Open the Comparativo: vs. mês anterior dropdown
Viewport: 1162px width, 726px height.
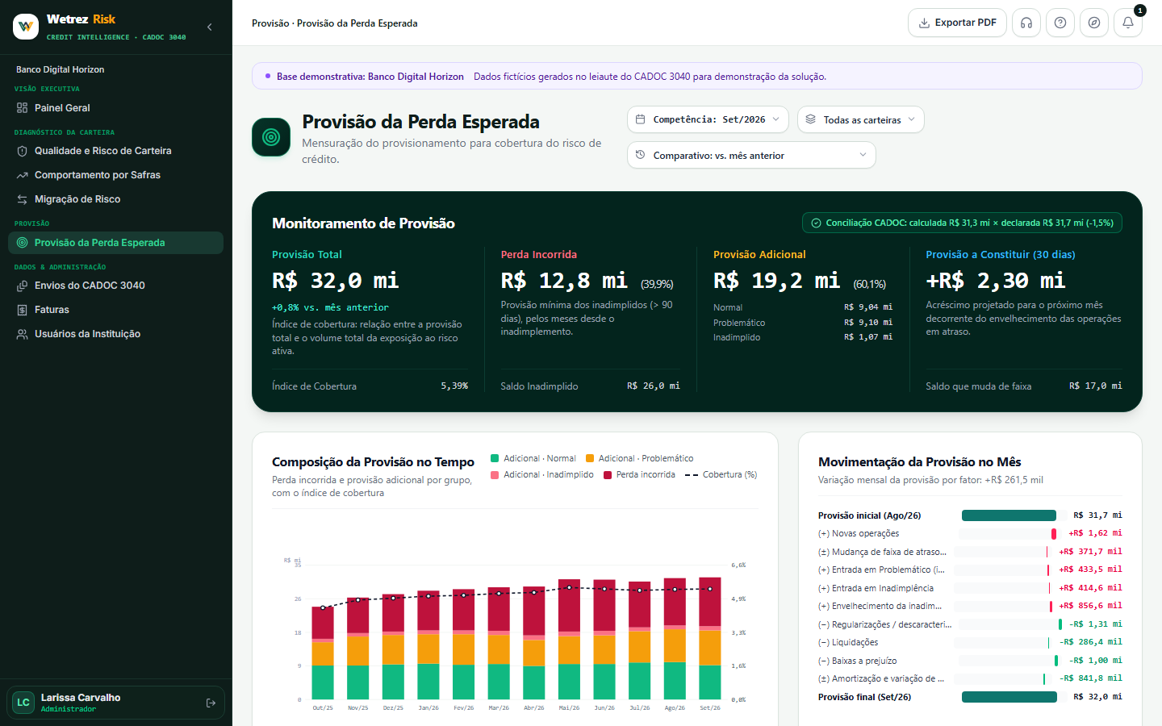(x=751, y=155)
